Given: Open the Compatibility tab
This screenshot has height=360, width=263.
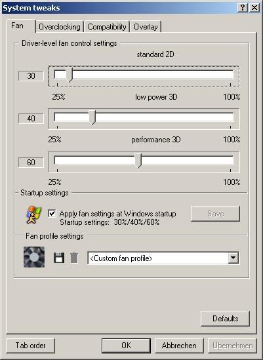Looking at the screenshot, I should pyautogui.click(x=107, y=27).
